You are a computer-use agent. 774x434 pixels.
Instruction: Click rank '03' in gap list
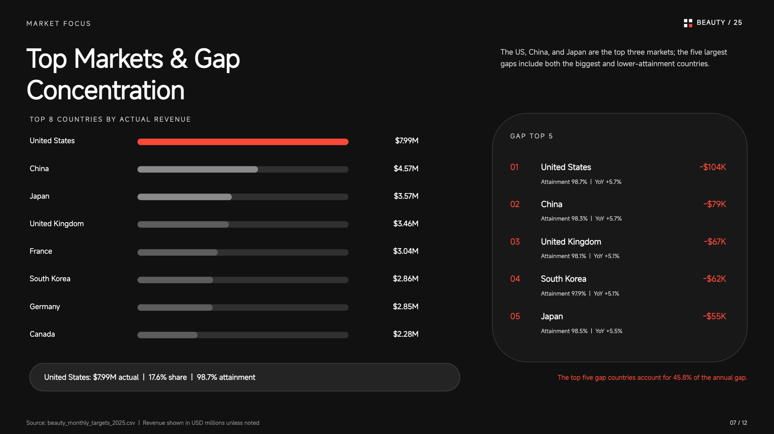point(515,242)
